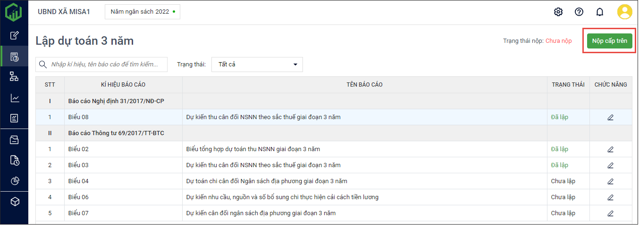Click the TÊN BÁO CÁO column header
Screen dimensions: 639x226
(364, 85)
